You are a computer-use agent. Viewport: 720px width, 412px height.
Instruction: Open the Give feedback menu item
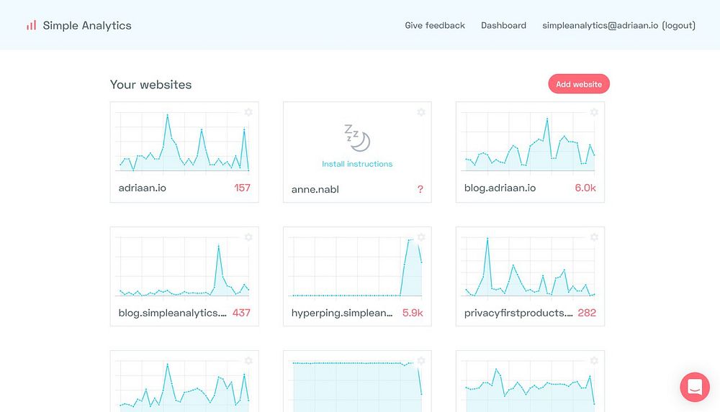point(435,26)
